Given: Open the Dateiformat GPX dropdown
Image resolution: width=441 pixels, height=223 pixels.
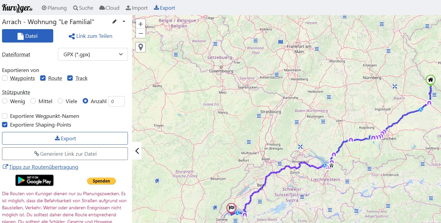Looking at the screenshot, I should [x=92, y=54].
